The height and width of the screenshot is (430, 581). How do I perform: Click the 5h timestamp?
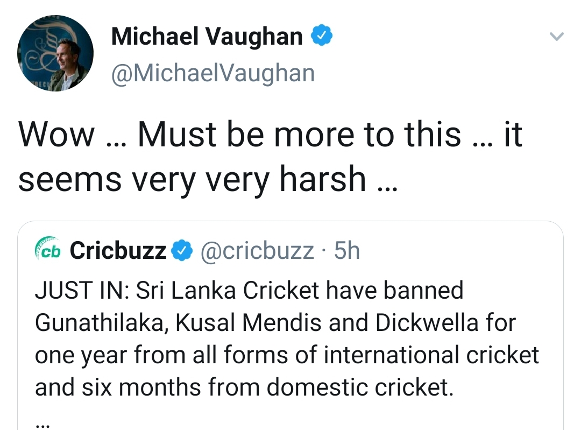pos(347,251)
